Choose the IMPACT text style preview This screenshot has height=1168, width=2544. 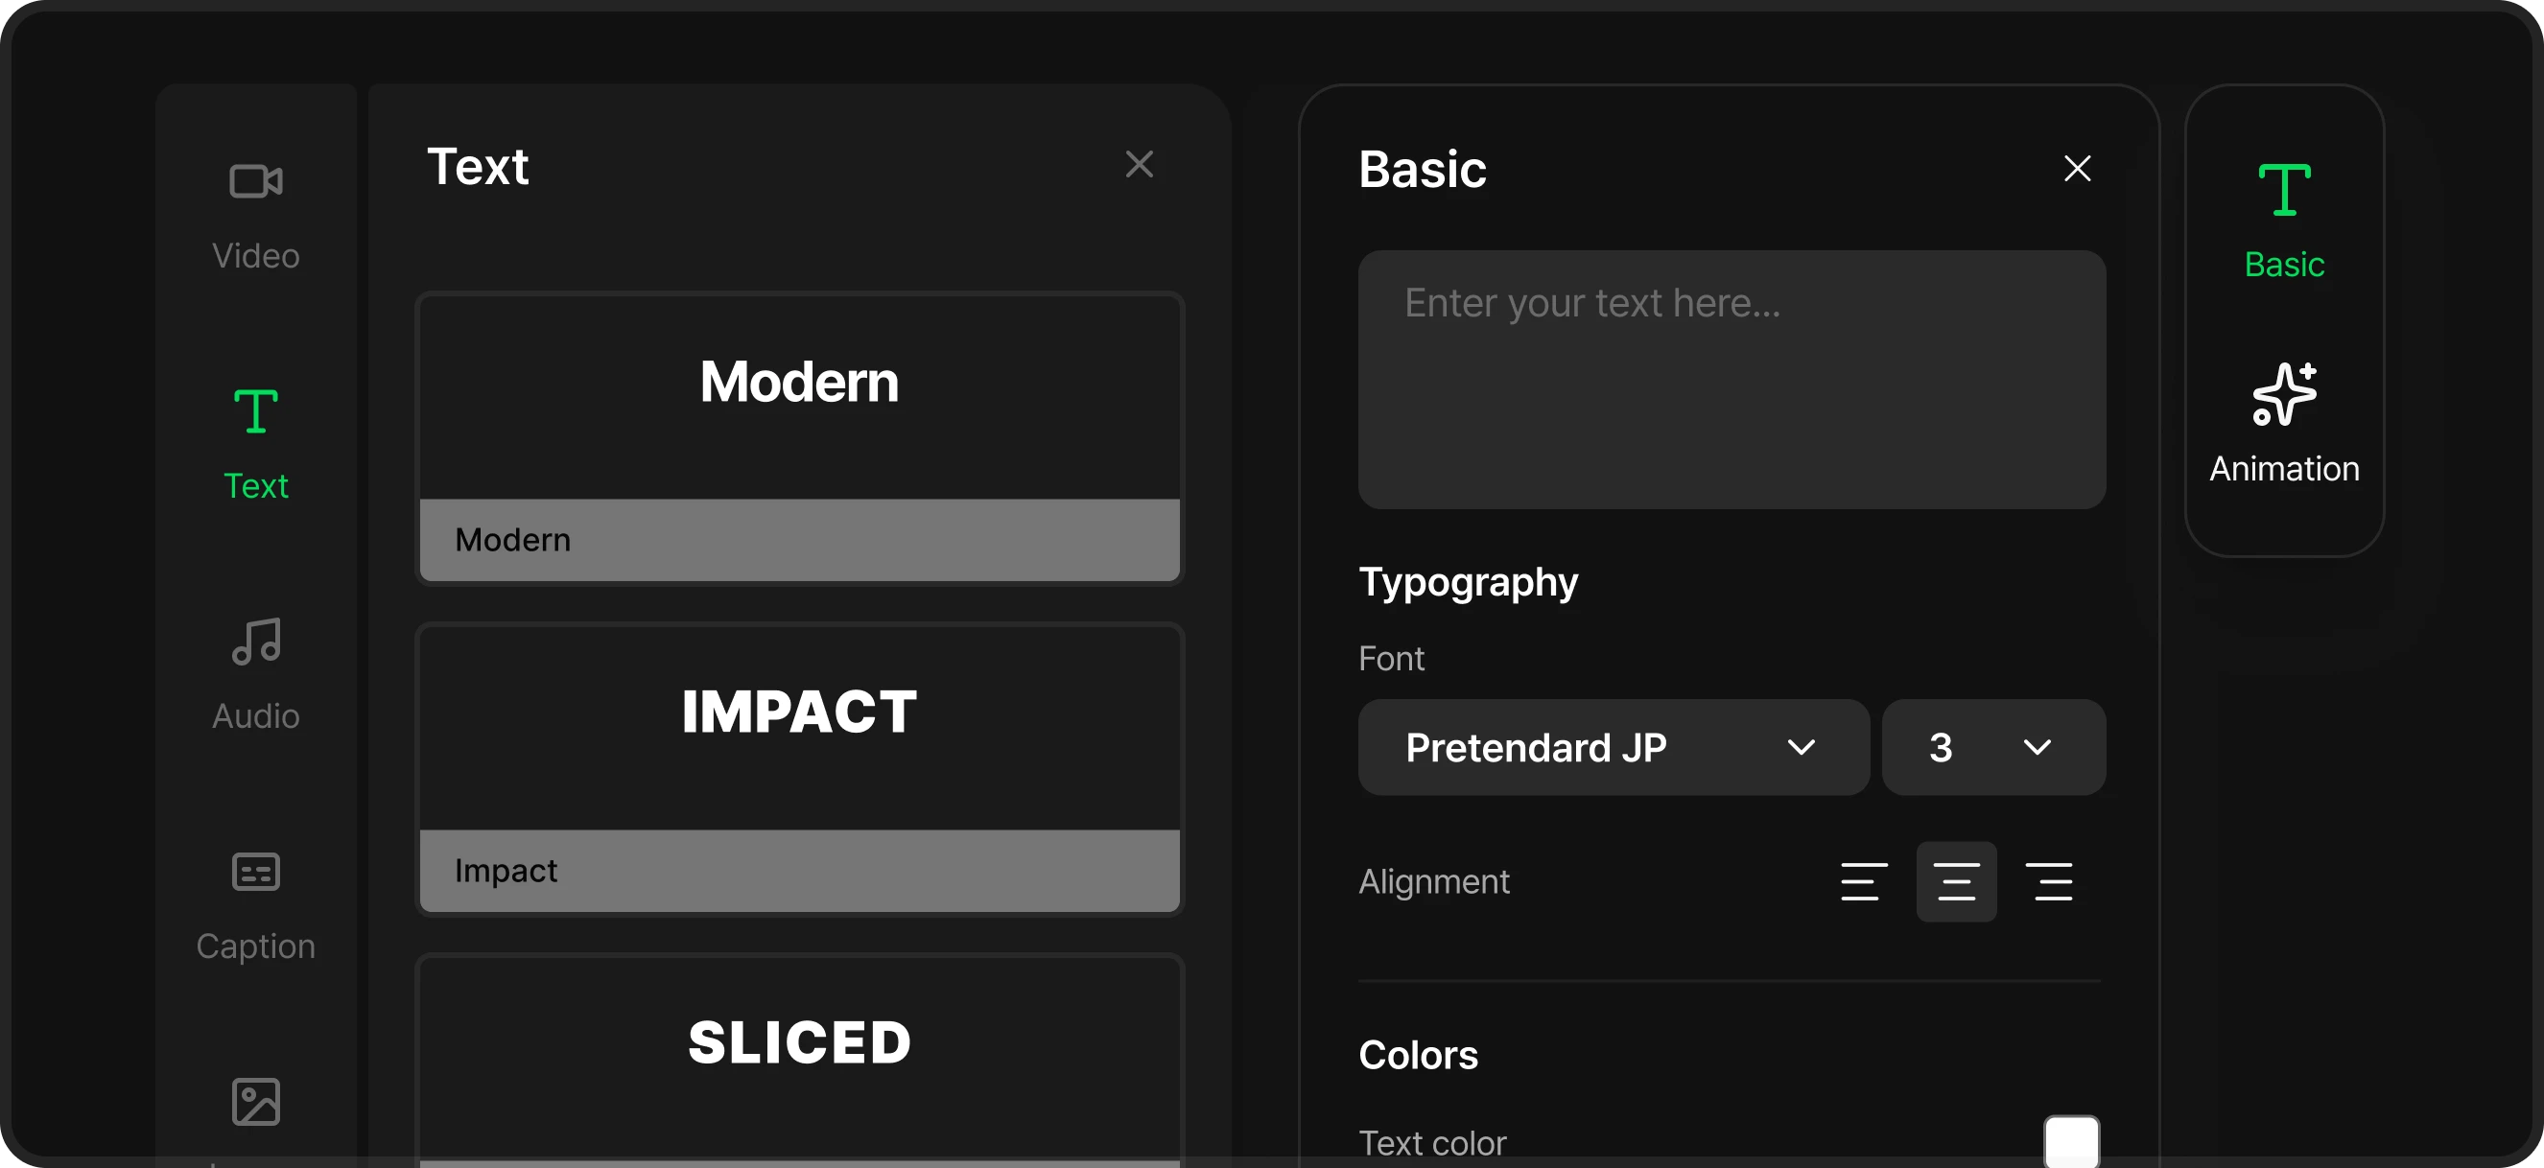799,728
